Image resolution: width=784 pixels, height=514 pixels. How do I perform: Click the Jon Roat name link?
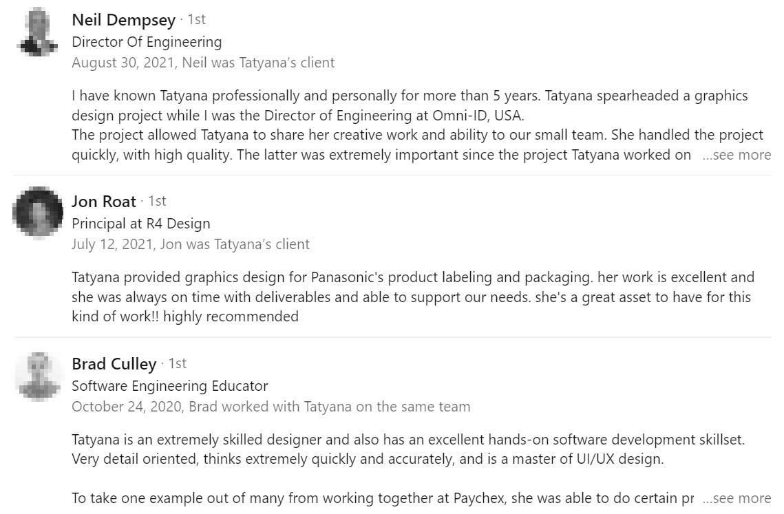tap(104, 202)
